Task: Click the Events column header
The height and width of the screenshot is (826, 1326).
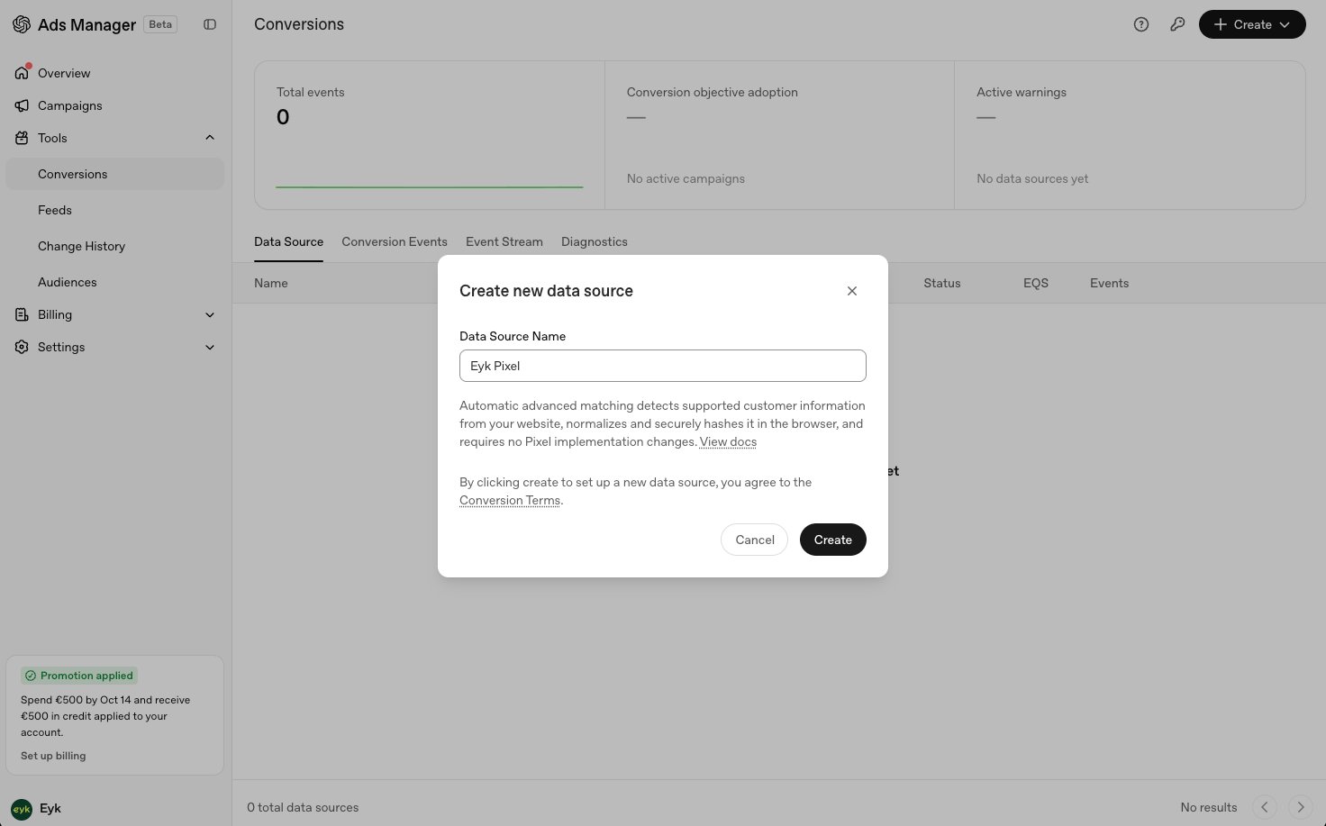Action: point(1109,283)
